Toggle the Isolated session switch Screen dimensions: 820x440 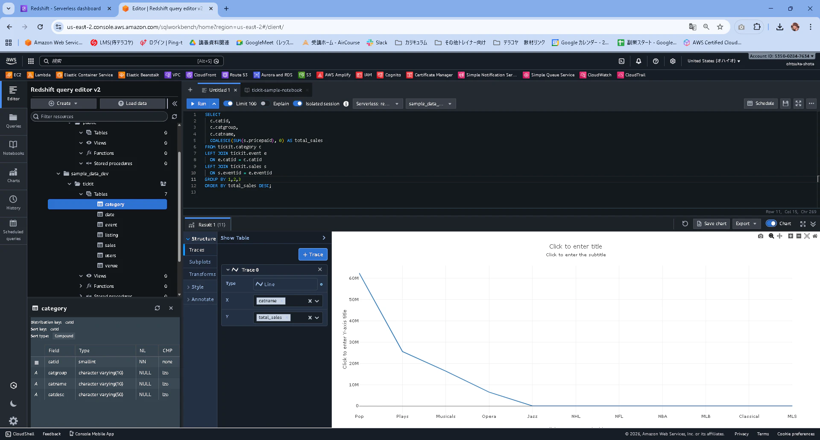(298, 104)
